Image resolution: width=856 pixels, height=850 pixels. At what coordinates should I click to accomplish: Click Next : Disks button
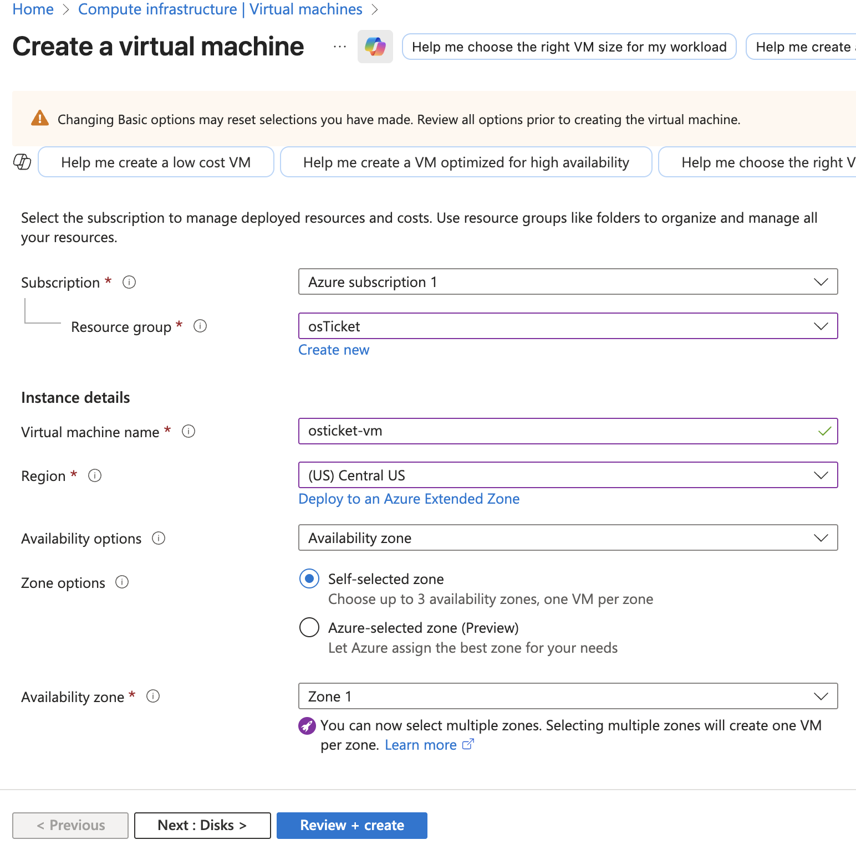(202, 826)
